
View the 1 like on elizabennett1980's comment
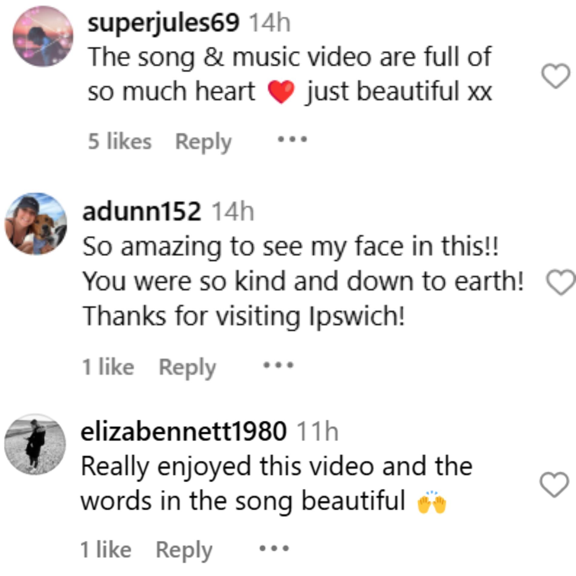click(106, 550)
